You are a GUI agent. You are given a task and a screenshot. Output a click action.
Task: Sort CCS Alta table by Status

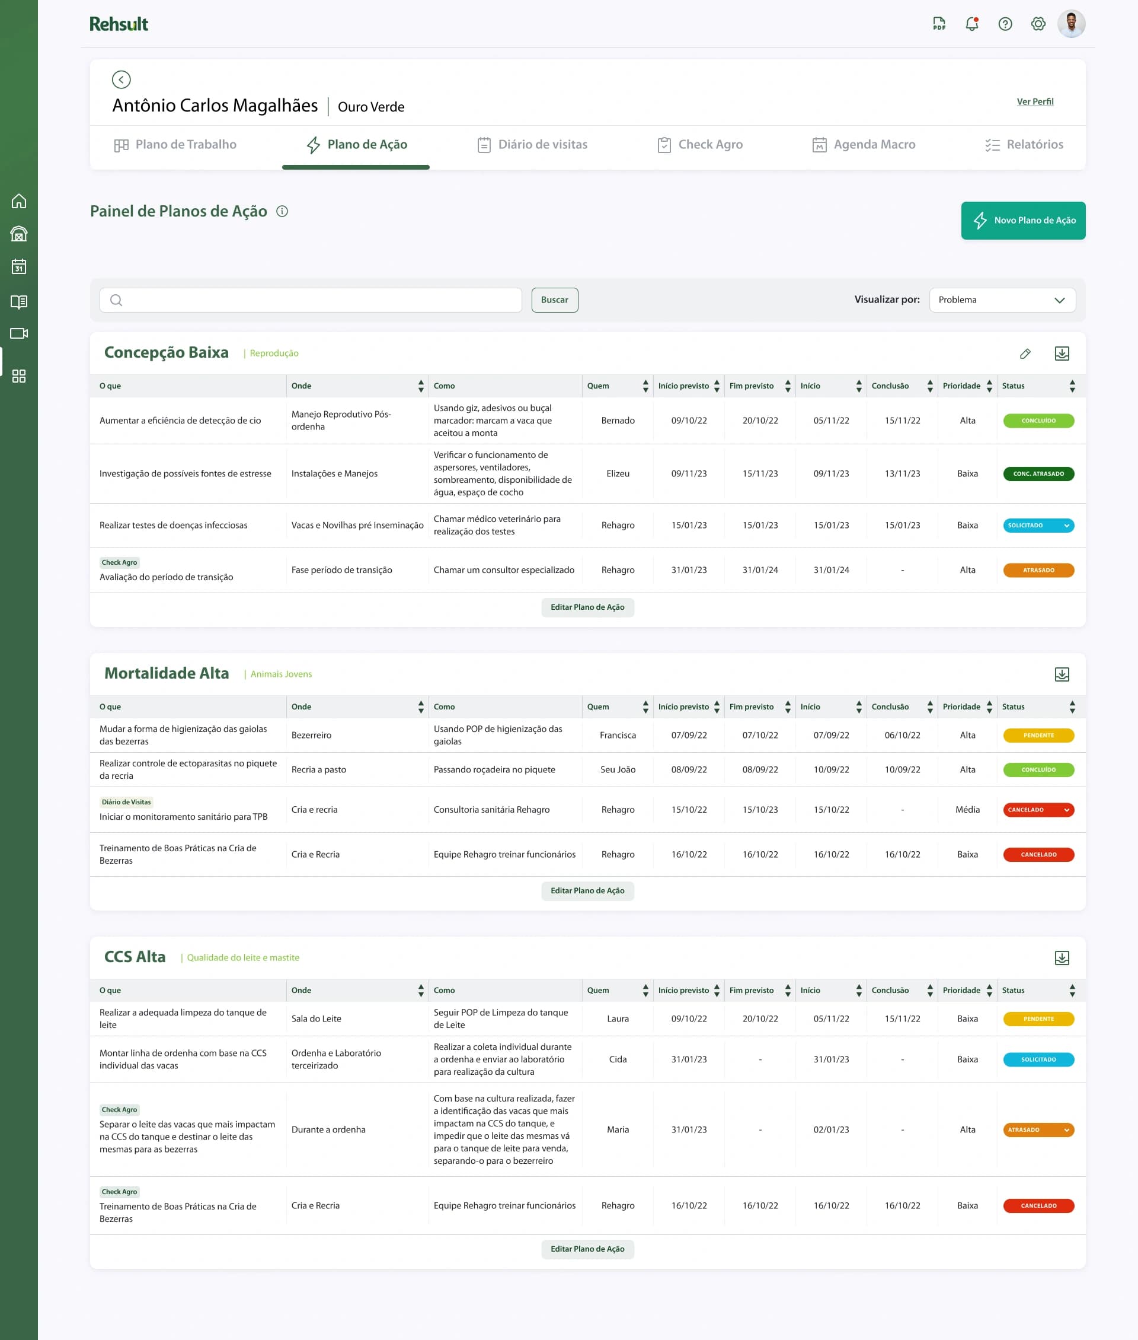tap(1072, 991)
